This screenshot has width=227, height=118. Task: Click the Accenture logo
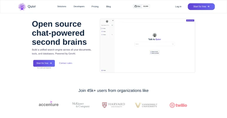click(x=48, y=104)
